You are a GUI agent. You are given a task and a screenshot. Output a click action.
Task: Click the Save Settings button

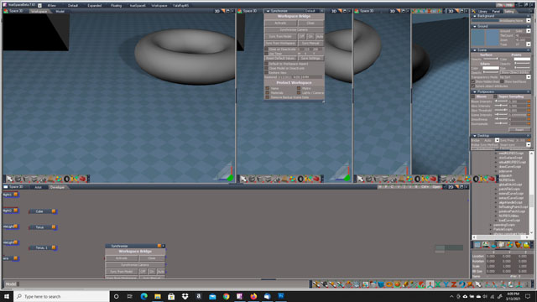point(310,58)
